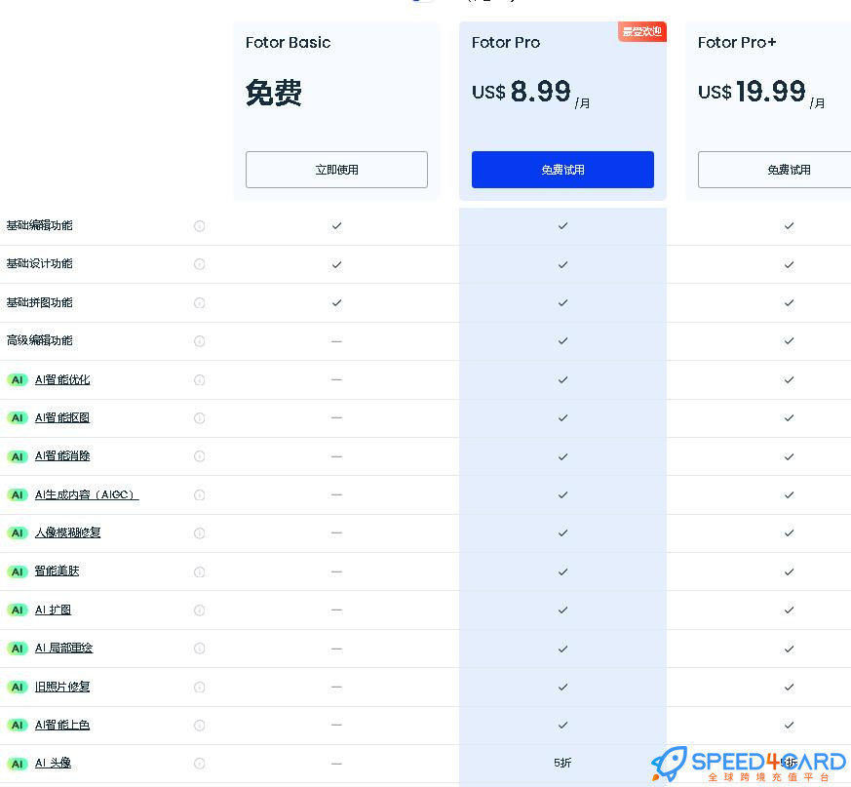Screen dimensions: 851x787
Task: Click the 基础设计功能 row label
Action: [39, 264]
